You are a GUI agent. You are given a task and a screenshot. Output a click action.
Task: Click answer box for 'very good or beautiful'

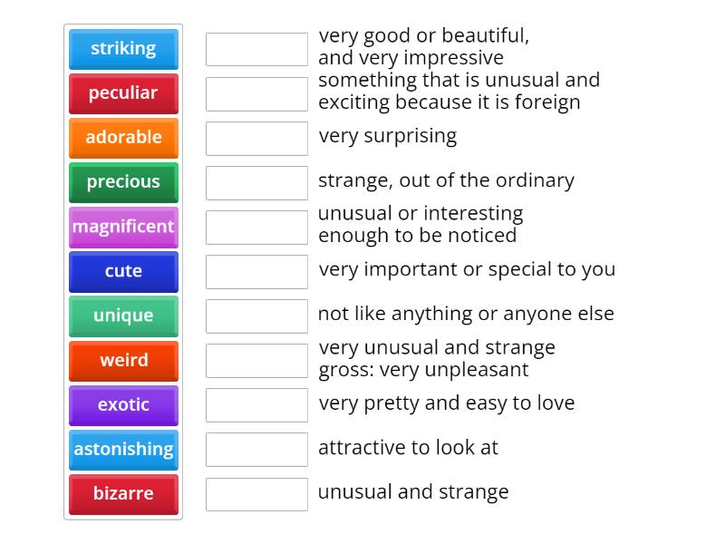click(x=256, y=49)
